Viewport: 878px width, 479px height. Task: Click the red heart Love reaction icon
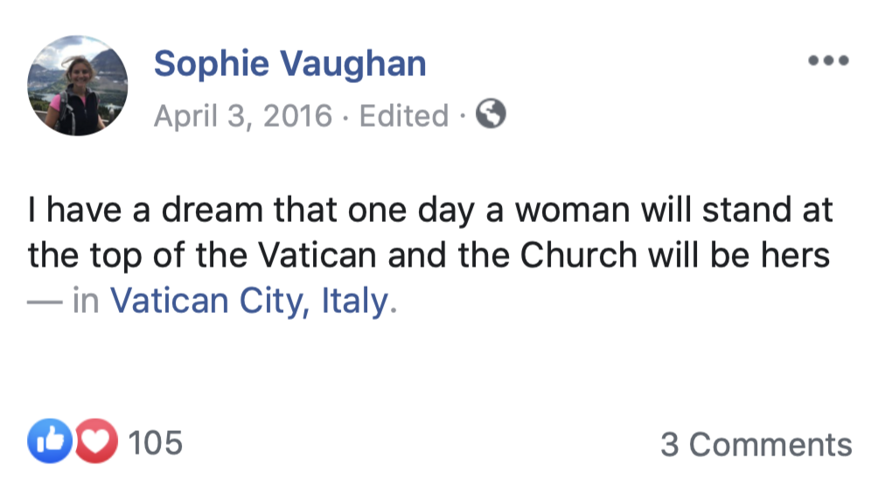click(x=96, y=443)
